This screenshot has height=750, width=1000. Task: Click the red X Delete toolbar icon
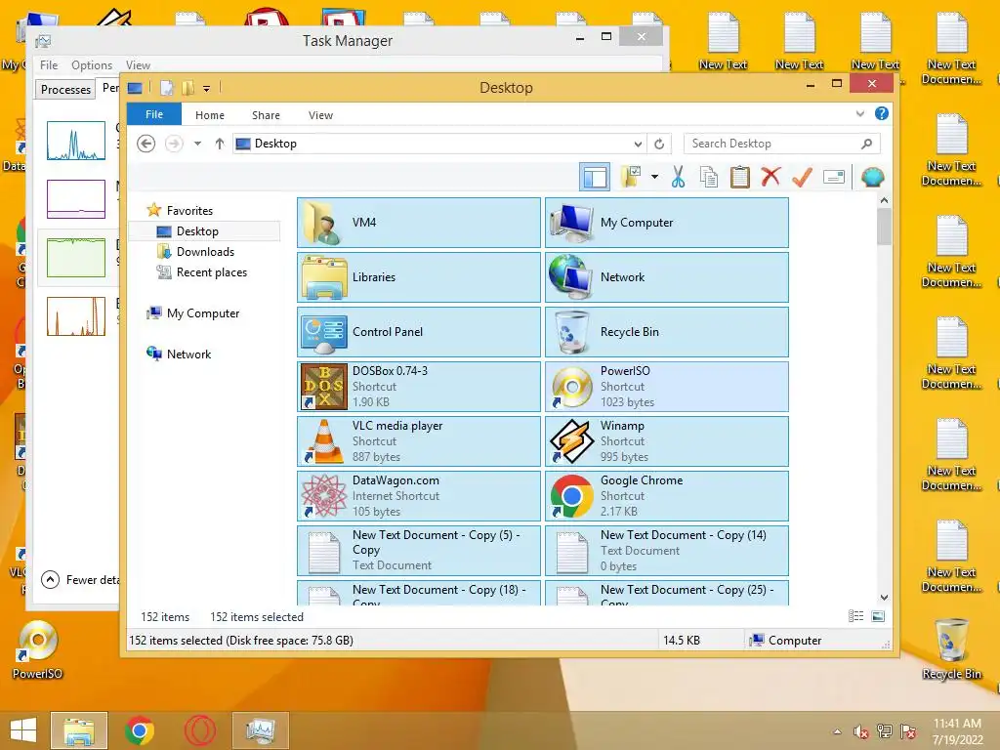click(771, 176)
